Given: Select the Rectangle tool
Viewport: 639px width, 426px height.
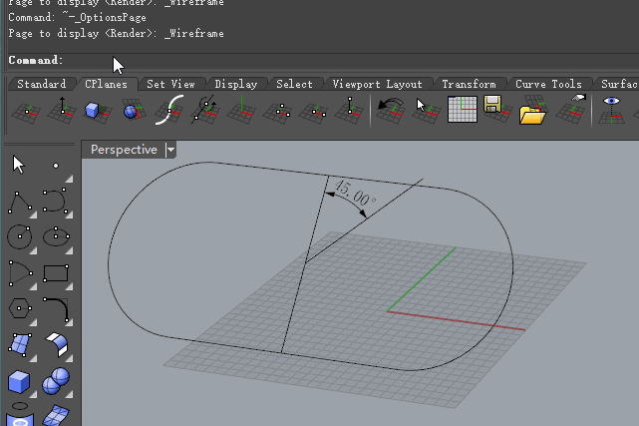Looking at the screenshot, I should tap(56, 273).
